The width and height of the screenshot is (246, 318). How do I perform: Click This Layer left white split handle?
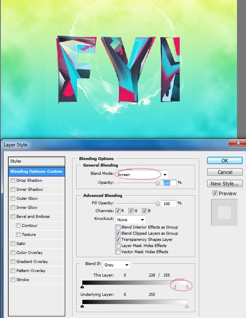point(175,287)
